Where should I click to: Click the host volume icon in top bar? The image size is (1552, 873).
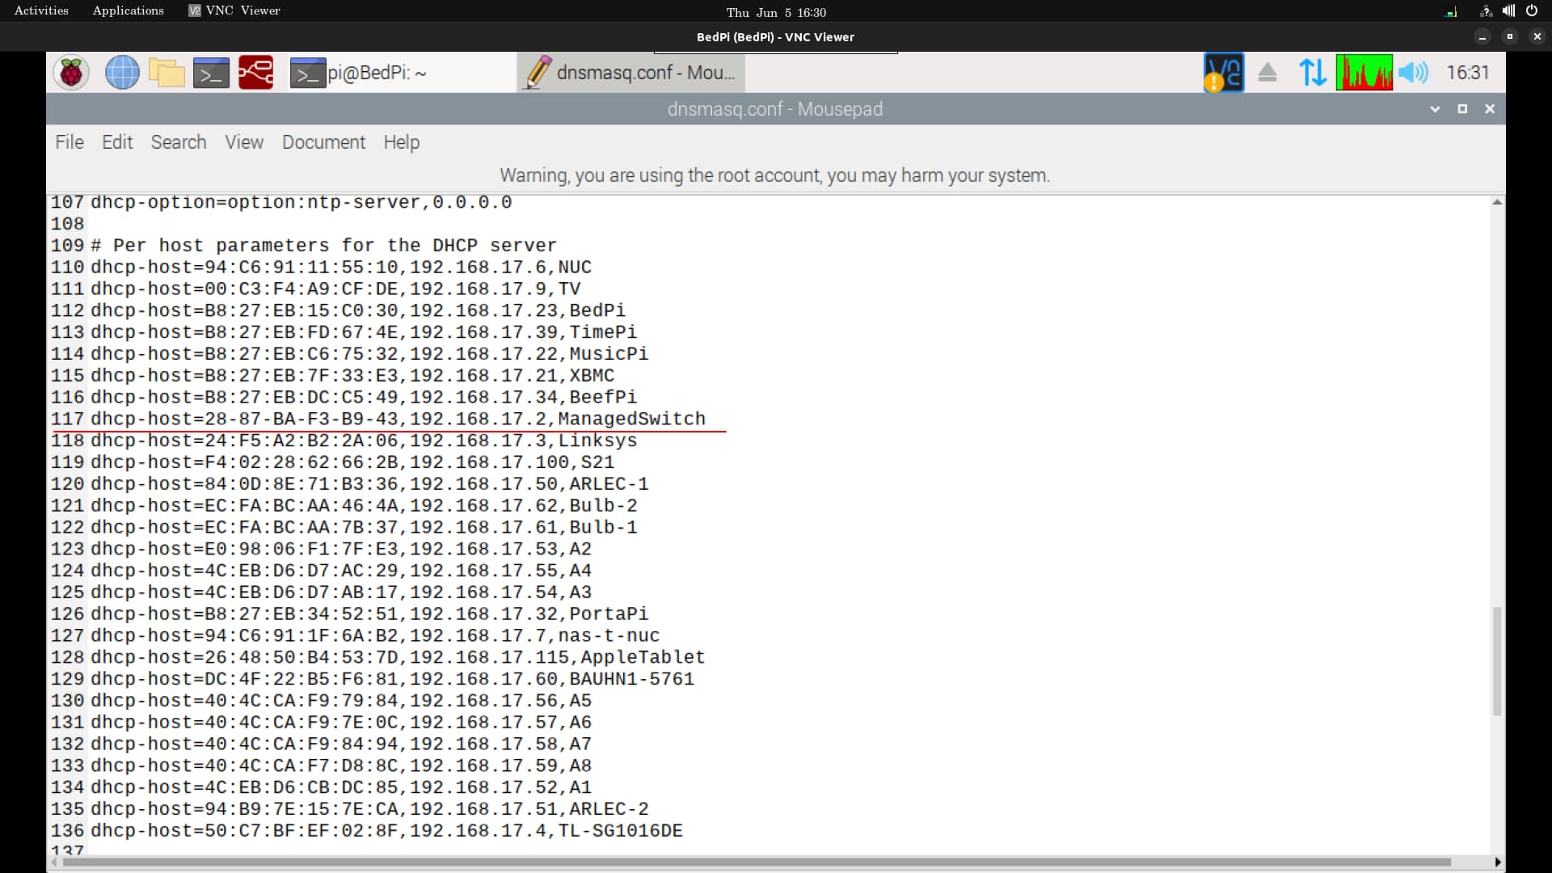[1508, 11]
